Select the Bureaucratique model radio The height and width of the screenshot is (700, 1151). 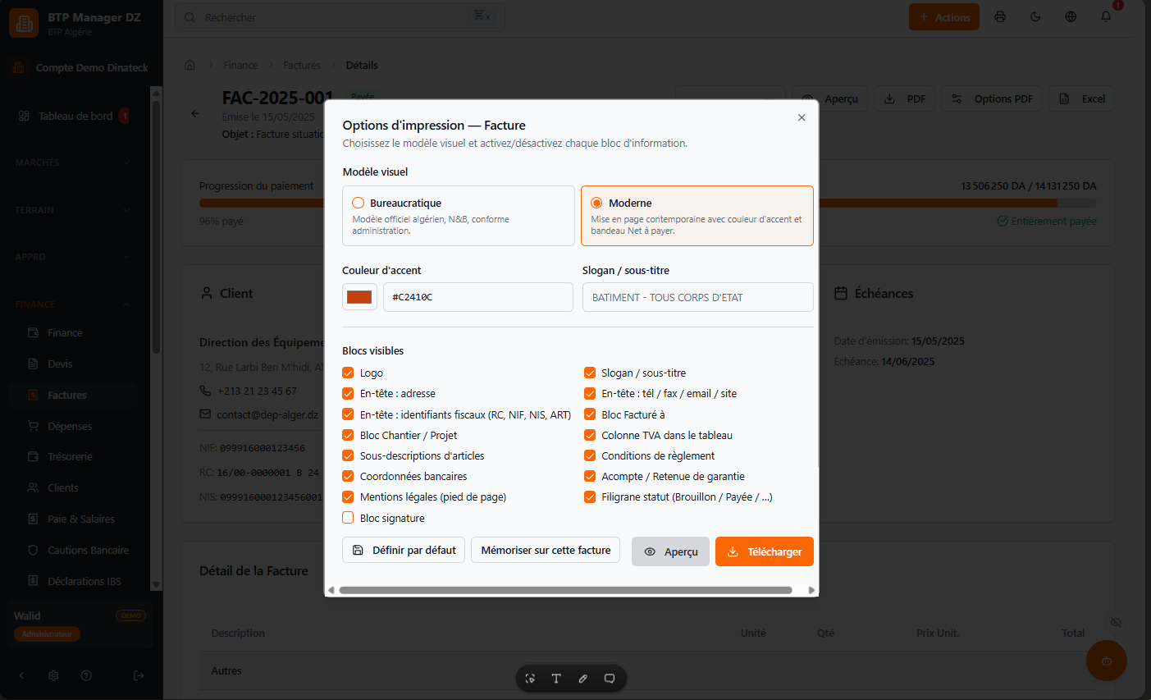tap(358, 203)
